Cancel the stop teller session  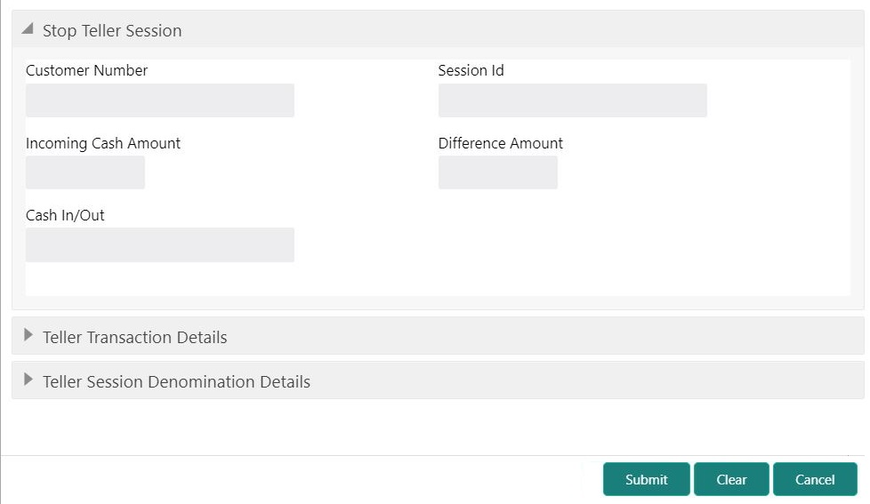point(815,479)
